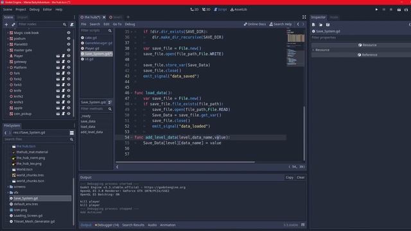Open the AssetLib workspace
Image resolution: width=411 pixels, height=231 pixels.
coord(238,10)
